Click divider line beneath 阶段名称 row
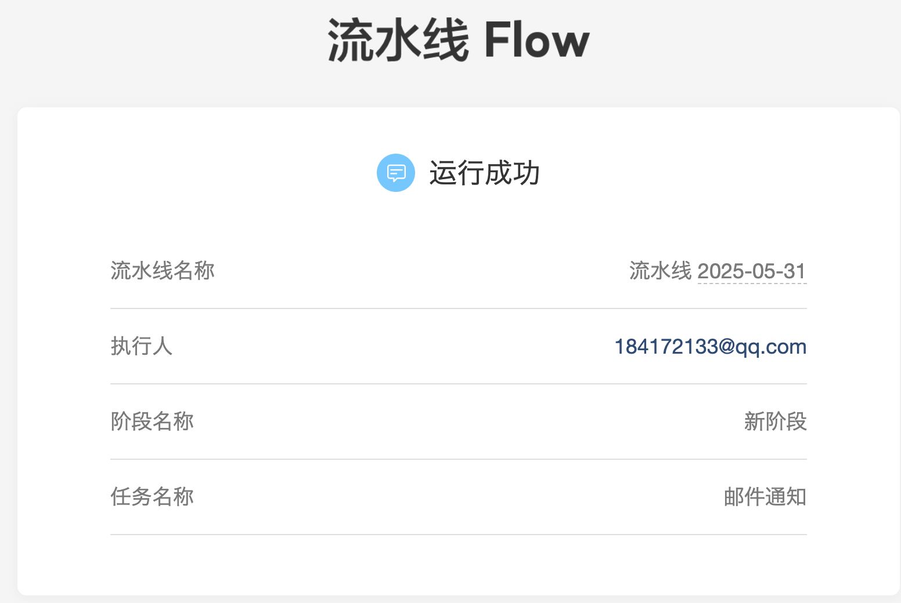Viewport: 901px width, 603px height. pyautogui.click(x=459, y=459)
